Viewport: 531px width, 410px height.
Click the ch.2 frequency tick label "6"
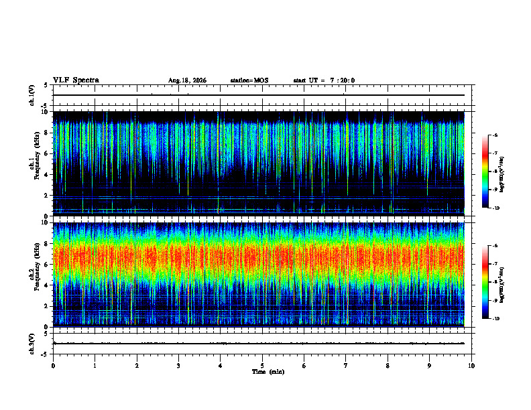pos(46,265)
